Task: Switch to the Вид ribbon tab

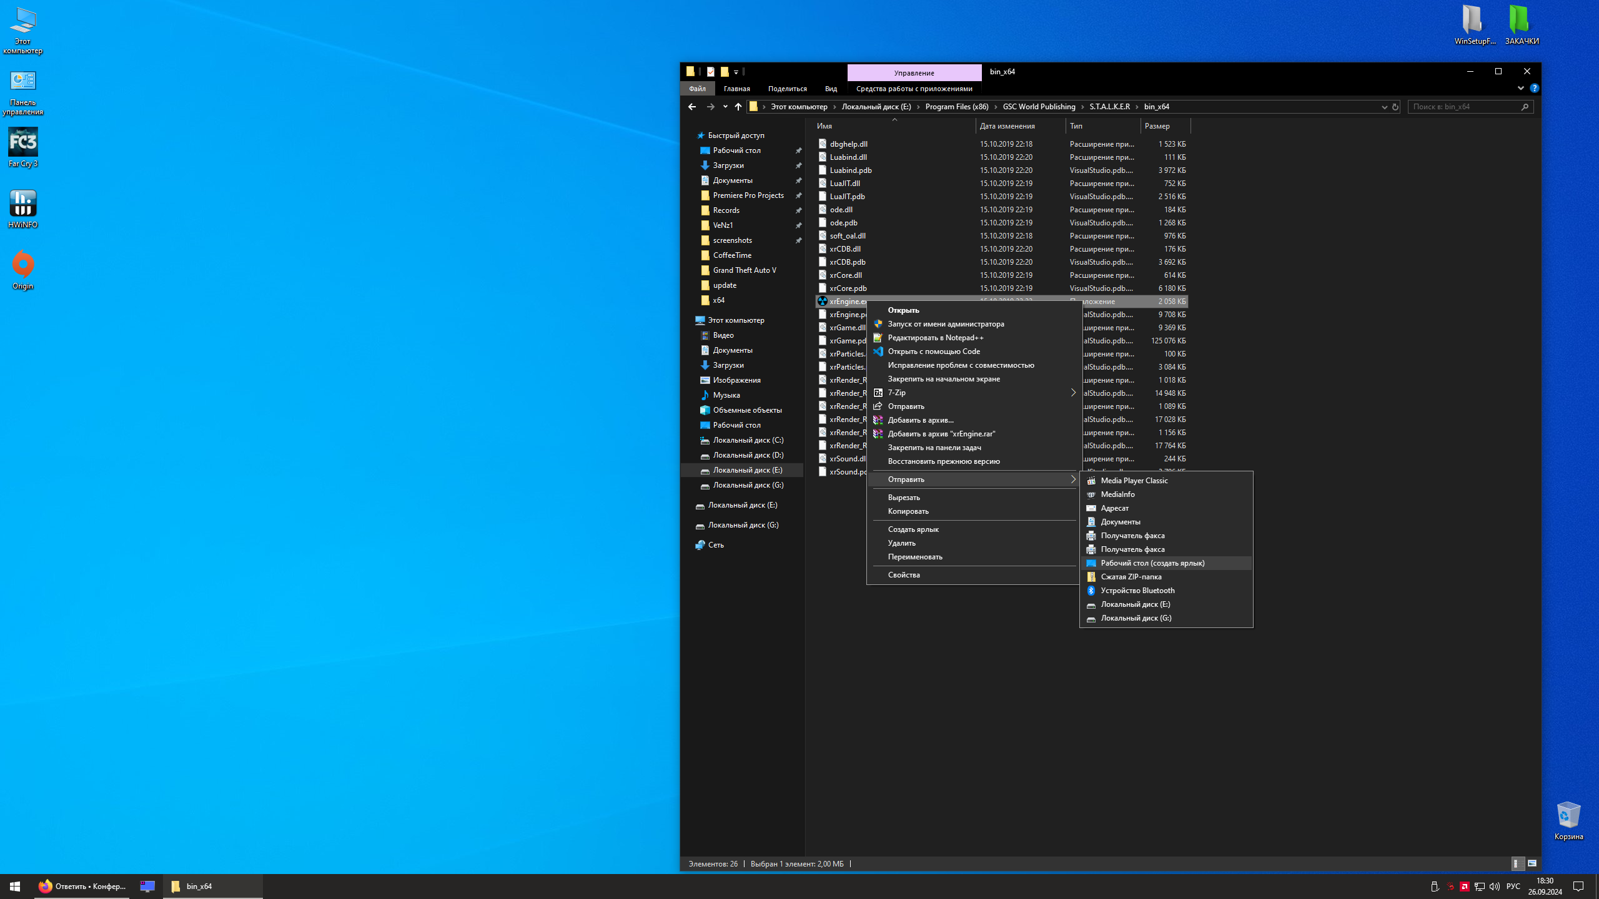Action: click(x=831, y=89)
